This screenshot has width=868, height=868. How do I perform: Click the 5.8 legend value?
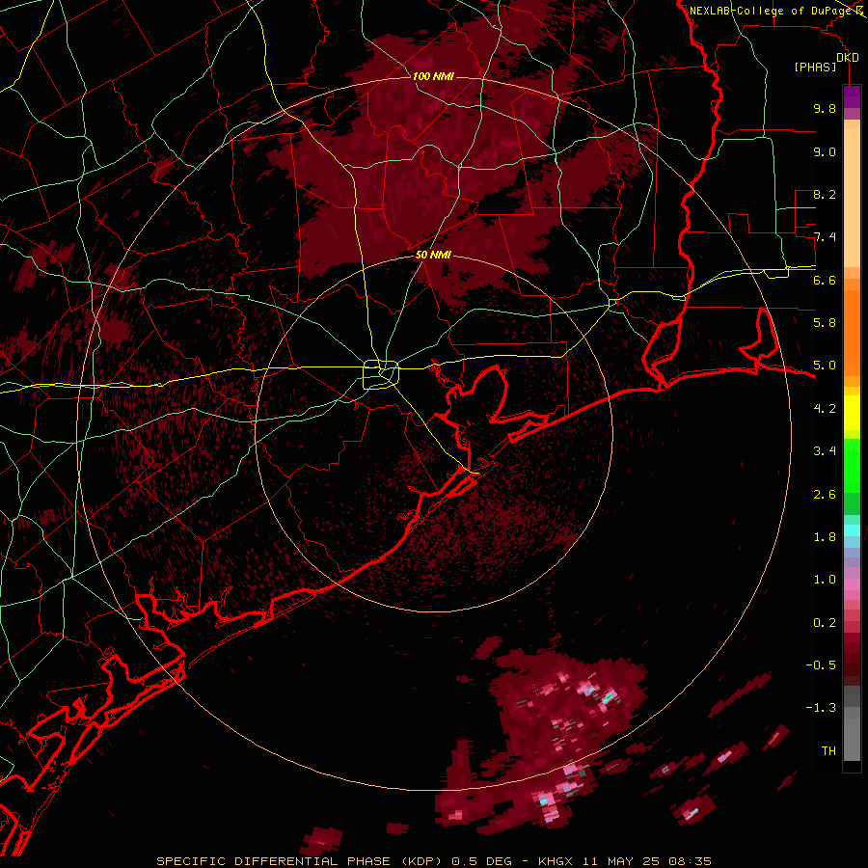pyautogui.click(x=825, y=323)
